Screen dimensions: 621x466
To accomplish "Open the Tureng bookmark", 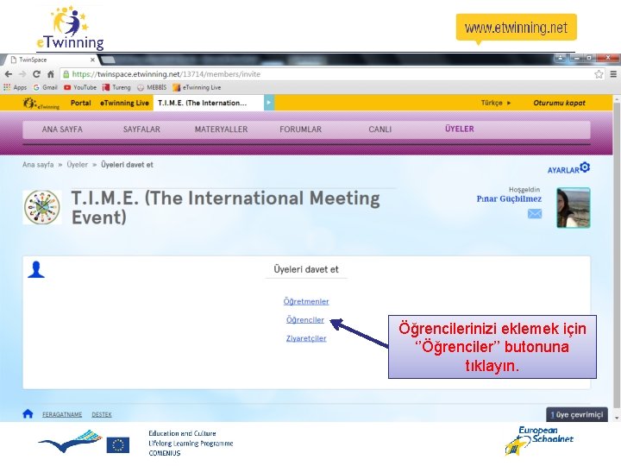I will click(x=116, y=87).
